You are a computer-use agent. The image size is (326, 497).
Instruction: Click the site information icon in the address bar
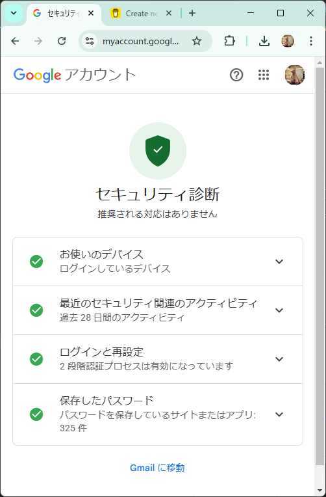(x=90, y=41)
